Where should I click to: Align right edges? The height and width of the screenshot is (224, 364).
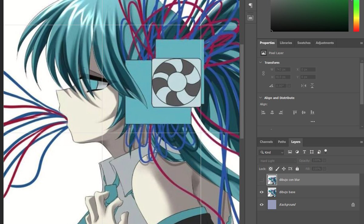coord(281,112)
